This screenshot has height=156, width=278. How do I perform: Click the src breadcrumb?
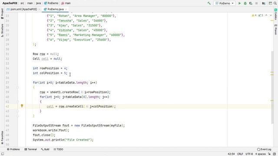pyautogui.click(x=22, y=3)
